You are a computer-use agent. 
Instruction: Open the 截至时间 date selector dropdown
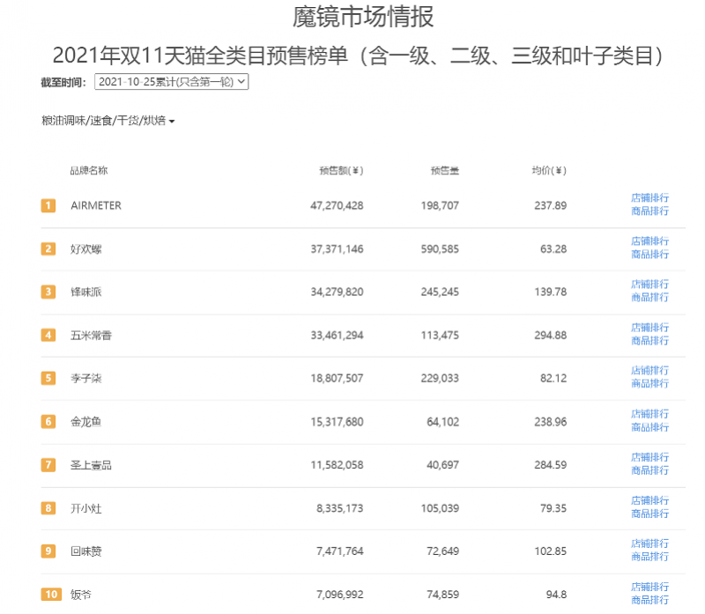point(171,81)
